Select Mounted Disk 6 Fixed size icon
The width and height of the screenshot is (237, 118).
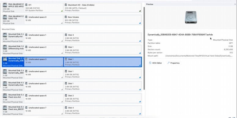pyautogui.click(x=5, y=108)
